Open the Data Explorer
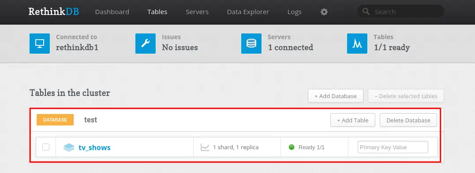The width and height of the screenshot is (475, 173). (x=248, y=12)
